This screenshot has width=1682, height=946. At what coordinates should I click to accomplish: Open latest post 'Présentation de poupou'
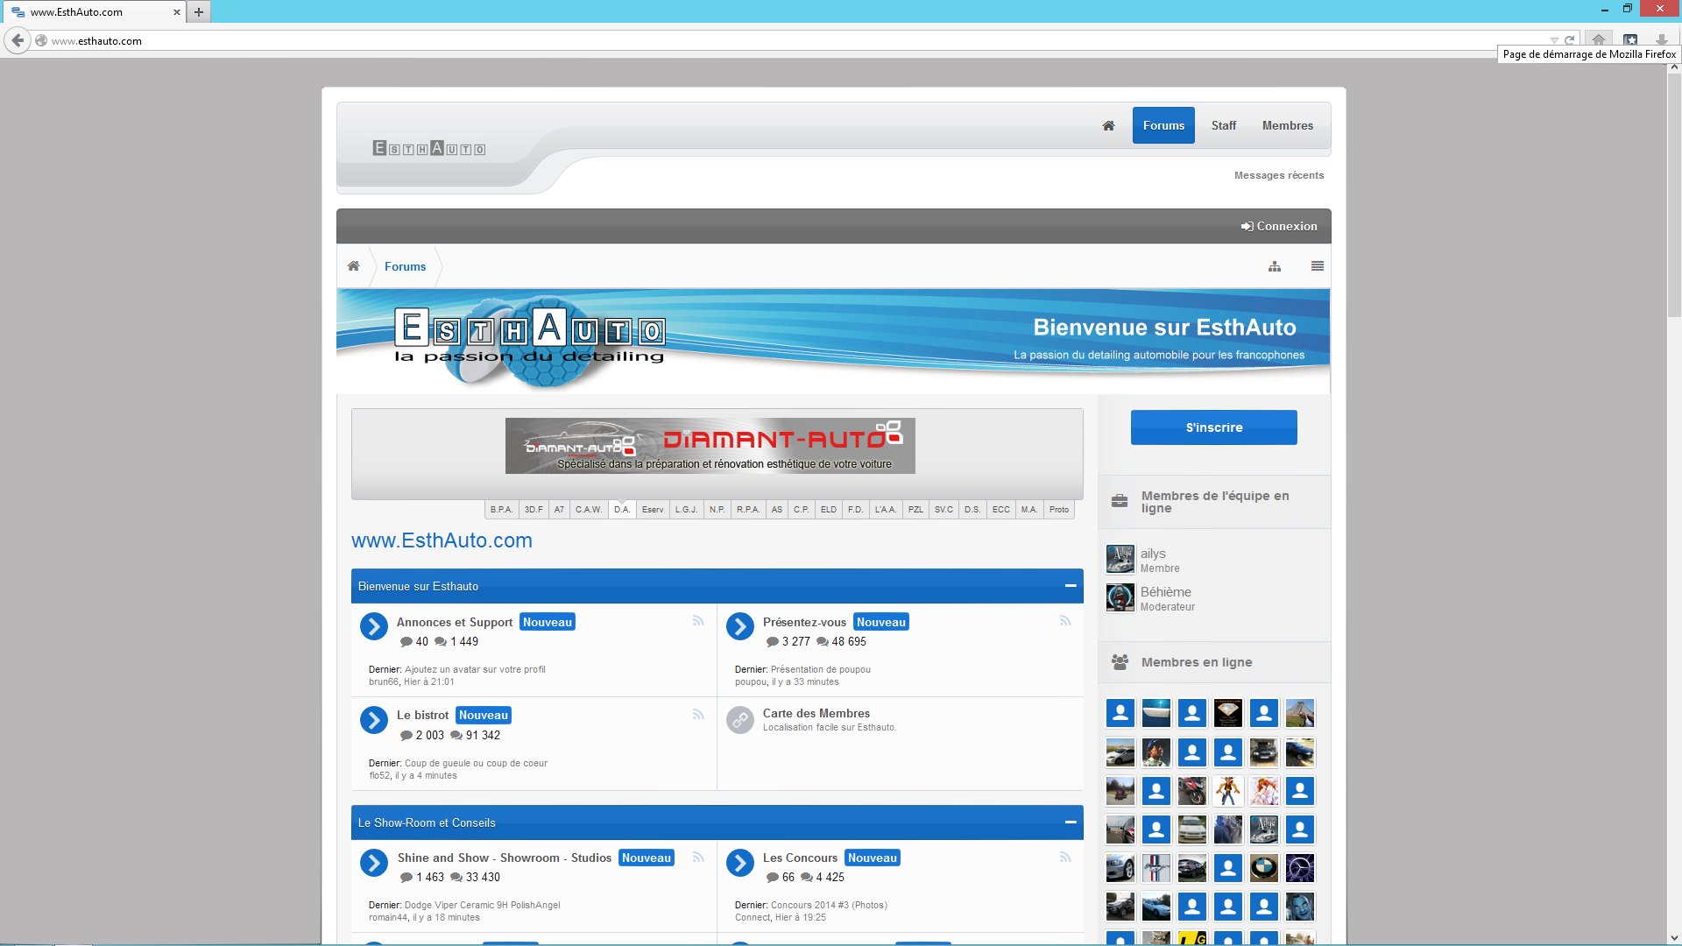821,669
